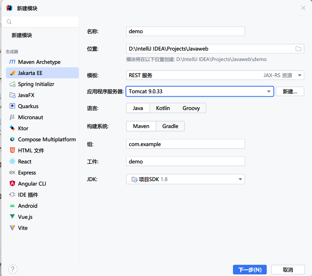Click the Vue.js generator icon

pyautogui.click(x=12, y=217)
